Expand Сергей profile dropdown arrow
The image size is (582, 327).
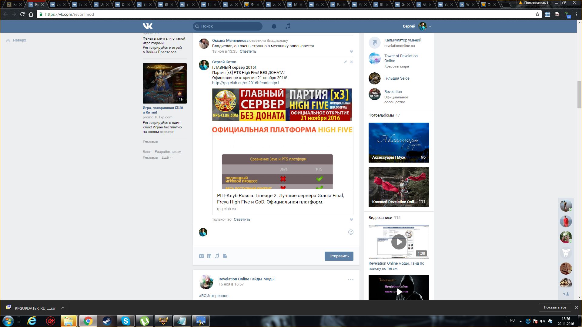point(430,27)
